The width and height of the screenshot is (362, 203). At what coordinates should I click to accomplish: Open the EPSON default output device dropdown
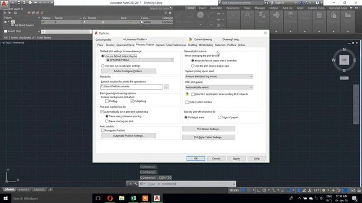point(140,60)
